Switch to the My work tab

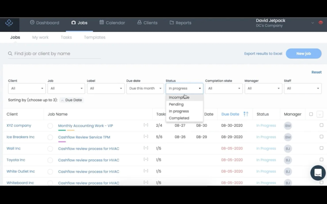(40, 37)
